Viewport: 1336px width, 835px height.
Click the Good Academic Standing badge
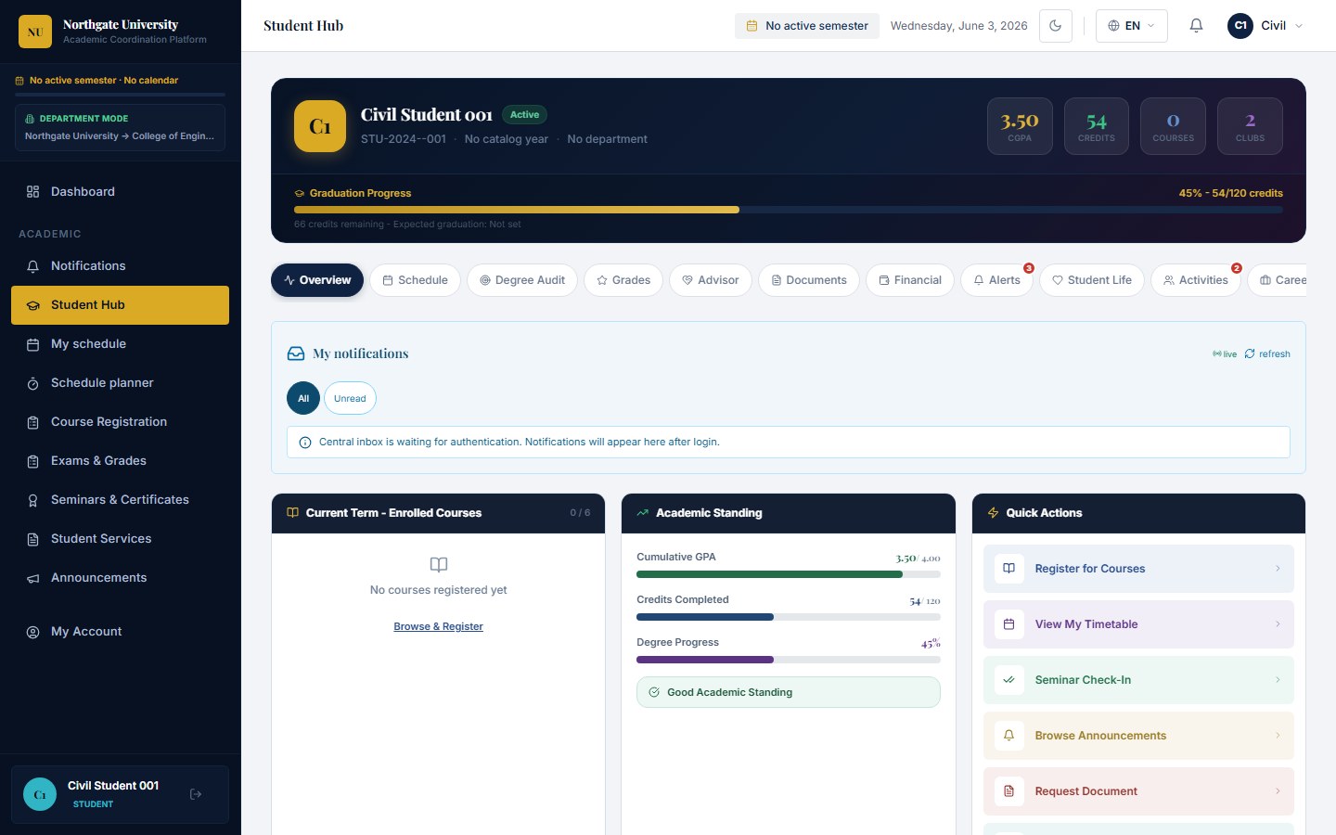[789, 692]
